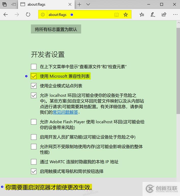Click the Set these tabs aside icon
Screen dimensions: 180x196
[13, 5]
